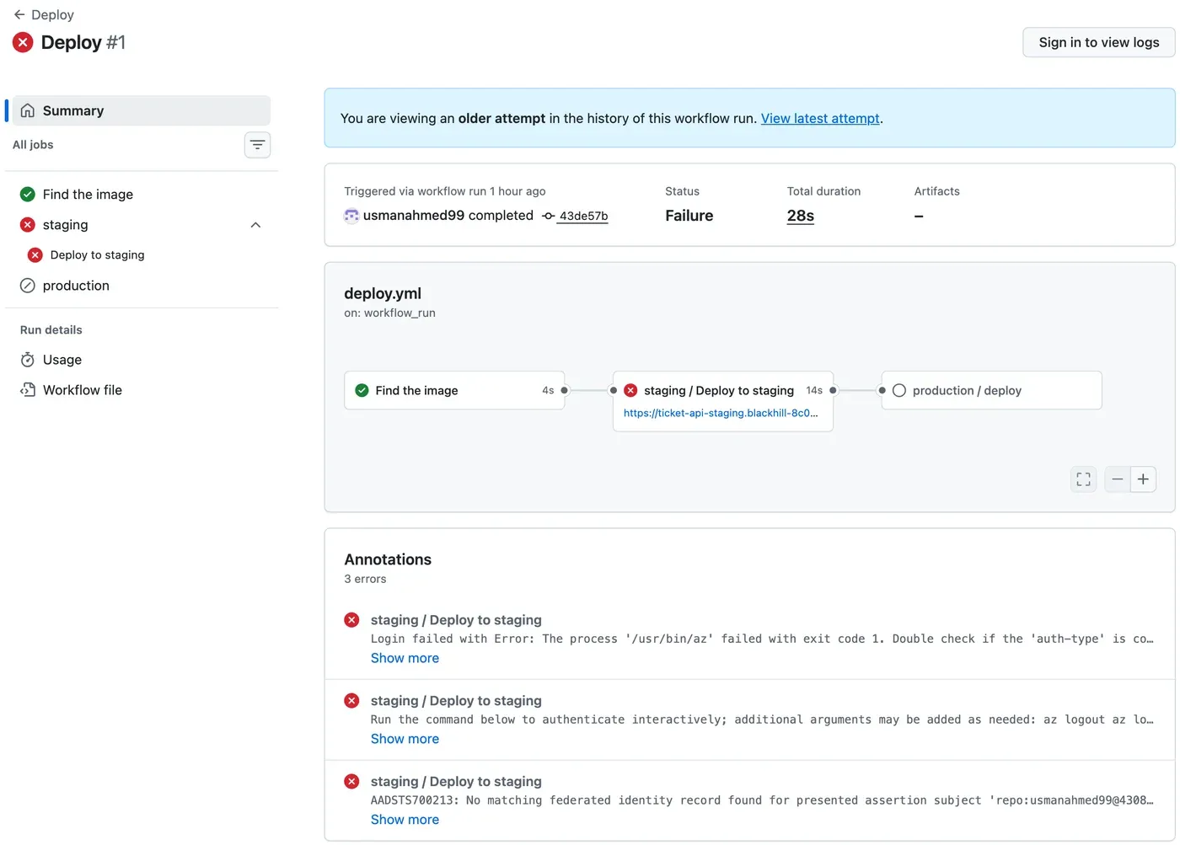Screen dimensions: 1180x845
Task: Click the 'on: workflow_run' trigger text
Action: point(389,313)
